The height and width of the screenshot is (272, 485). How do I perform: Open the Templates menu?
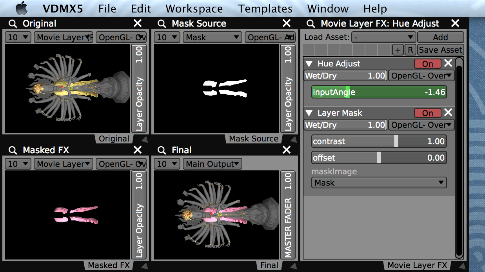[x=265, y=9]
